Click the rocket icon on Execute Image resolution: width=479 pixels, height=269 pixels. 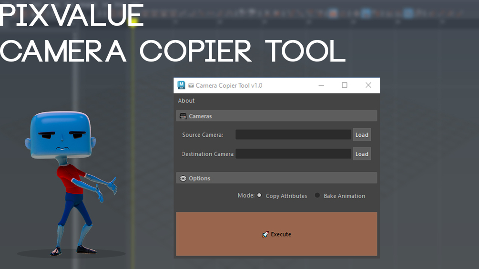(x=265, y=234)
